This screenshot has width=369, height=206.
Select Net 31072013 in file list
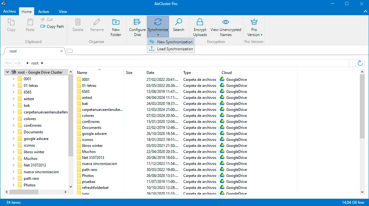tap(93, 158)
